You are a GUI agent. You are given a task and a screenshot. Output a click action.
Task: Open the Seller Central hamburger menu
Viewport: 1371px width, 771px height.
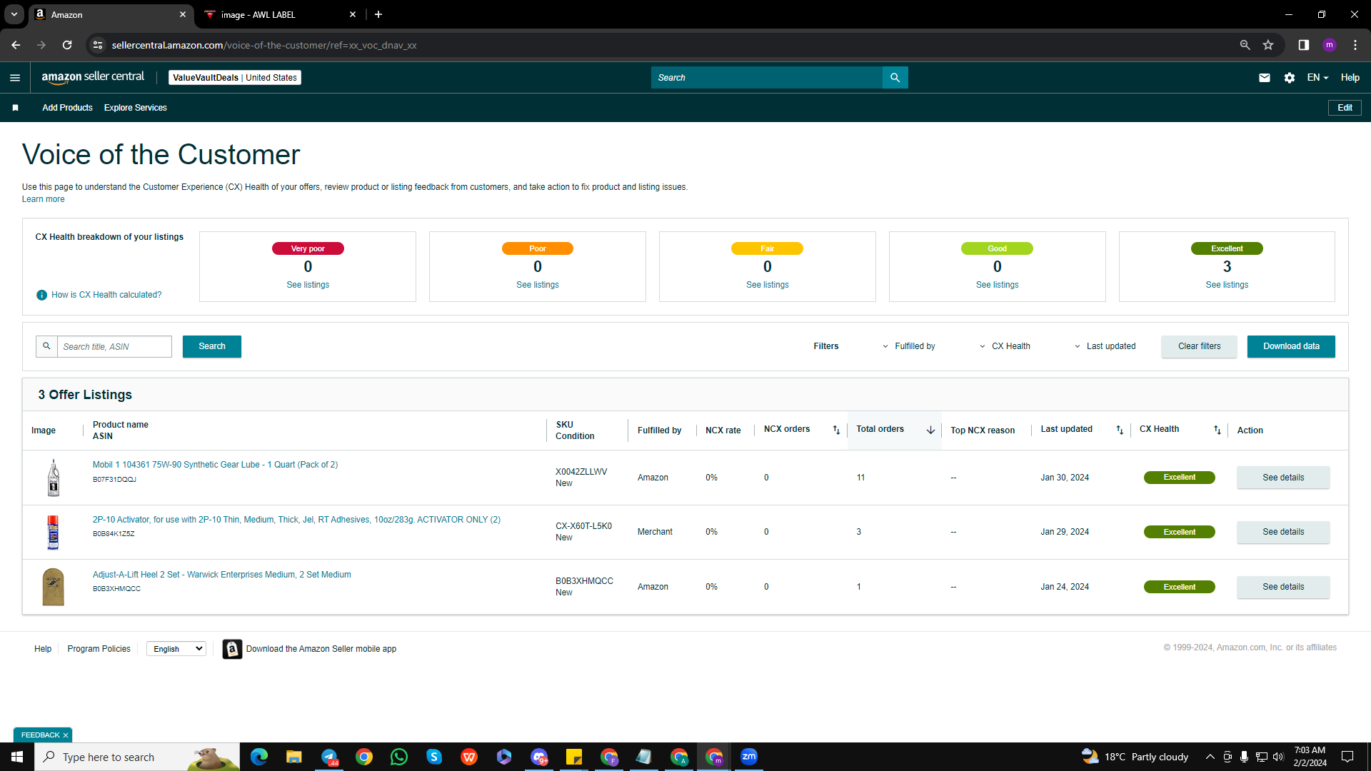coord(15,78)
